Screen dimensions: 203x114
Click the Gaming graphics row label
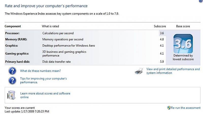click(x=17, y=54)
